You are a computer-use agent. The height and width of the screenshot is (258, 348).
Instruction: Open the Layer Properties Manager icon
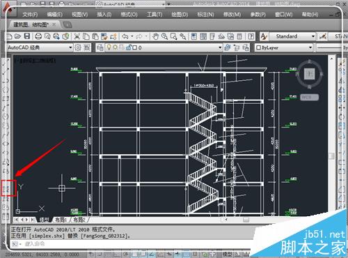[100, 47]
